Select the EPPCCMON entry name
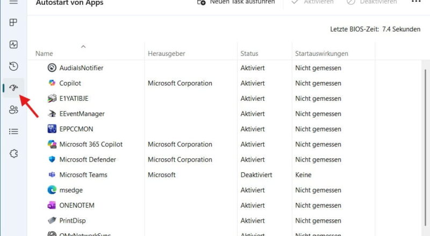 [x=76, y=129]
